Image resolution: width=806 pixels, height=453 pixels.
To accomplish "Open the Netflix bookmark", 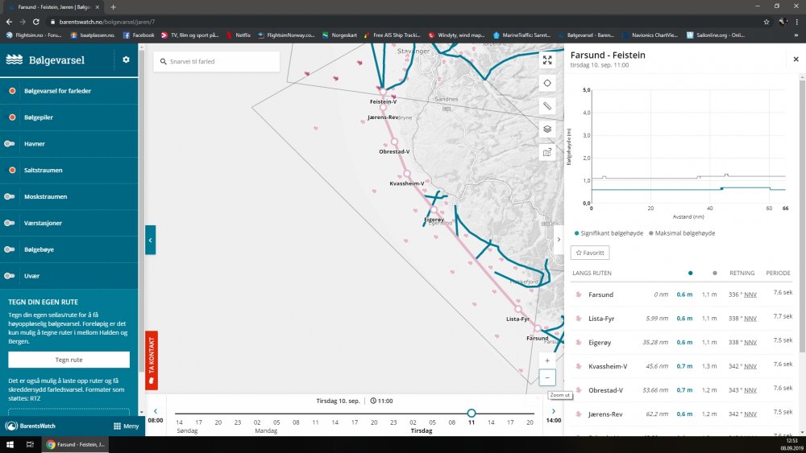I will point(239,35).
